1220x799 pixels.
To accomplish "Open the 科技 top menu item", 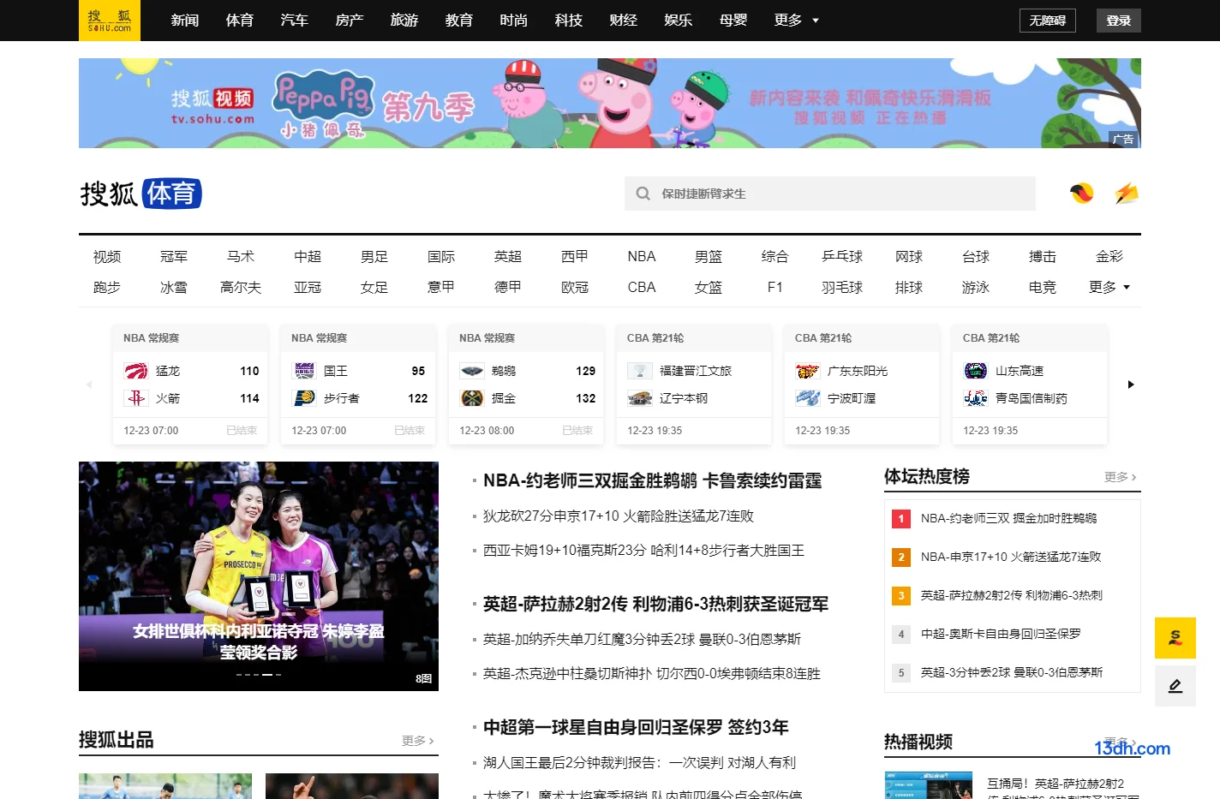I will coord(569,21).
